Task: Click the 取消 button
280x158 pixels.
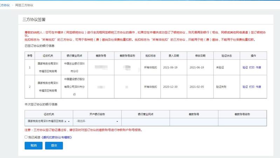Action: point(33,145)
